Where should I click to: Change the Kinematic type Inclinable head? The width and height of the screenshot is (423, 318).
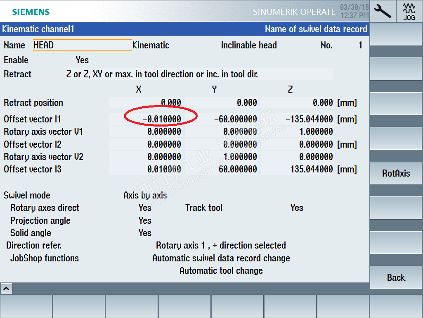point(249,45)
